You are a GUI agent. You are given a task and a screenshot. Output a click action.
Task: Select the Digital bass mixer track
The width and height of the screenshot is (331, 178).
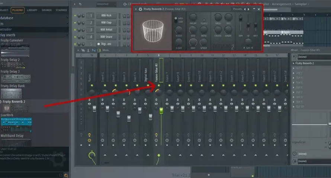[145, 75]
